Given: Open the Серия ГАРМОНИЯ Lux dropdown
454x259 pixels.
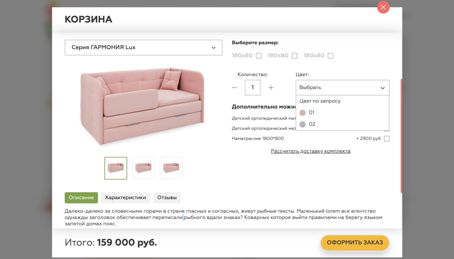Looking at the screenshot, I should click(143, 47).
